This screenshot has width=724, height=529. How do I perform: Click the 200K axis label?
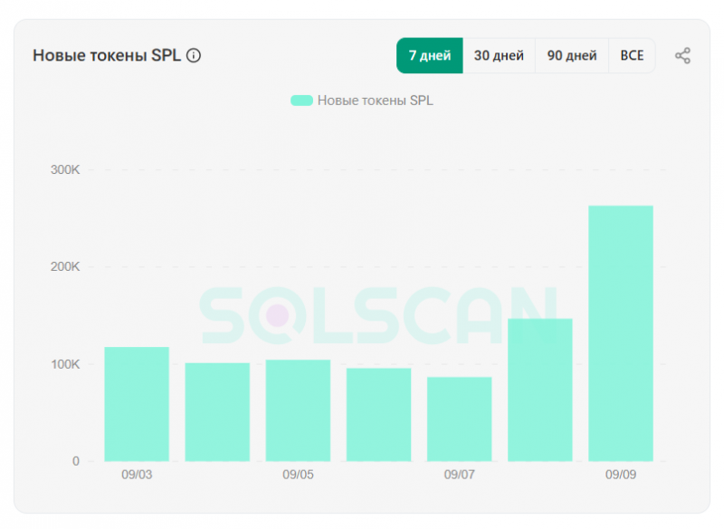pyautogui.click(x=65, y=267)
